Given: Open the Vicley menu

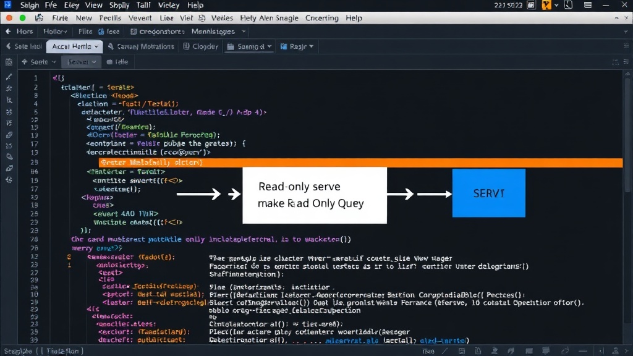Looking at the screenshot, I should click(168, 5).
